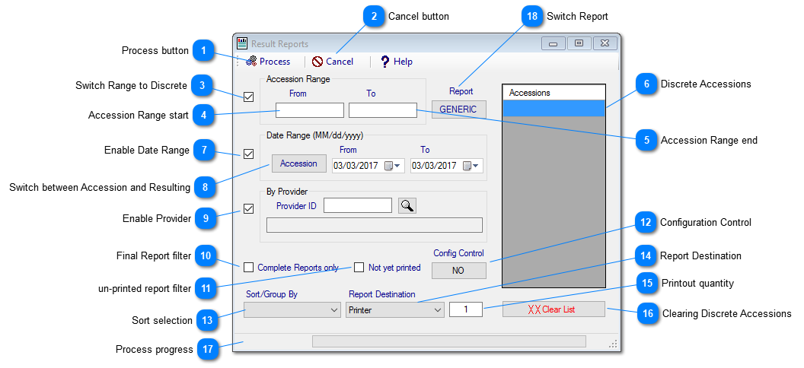The height and width of the screenshot is (368, 804).
Task: Click the Result Reports window title icon
Action: coord(242,44)
